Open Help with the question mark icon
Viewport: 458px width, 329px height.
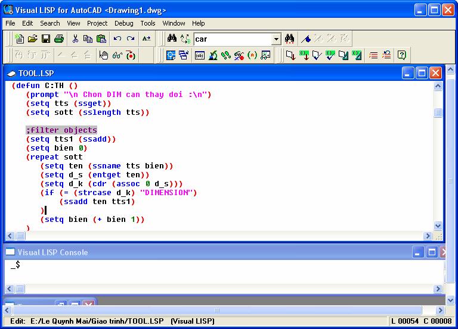(x=402, y=55)
